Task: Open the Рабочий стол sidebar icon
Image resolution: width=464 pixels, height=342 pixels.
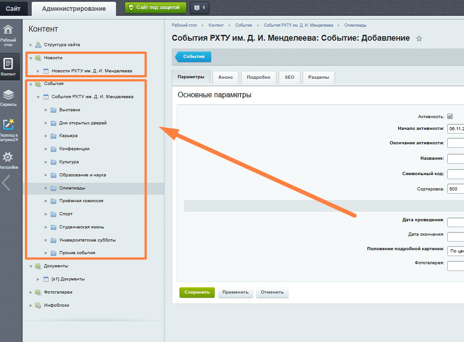Action: point(8,35)
